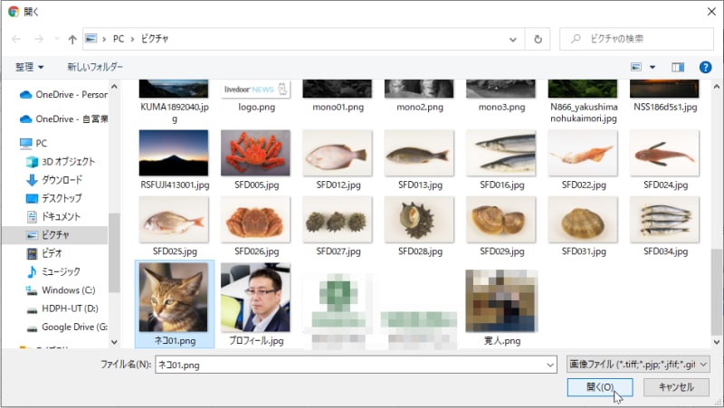Select KUMA1892040.jpg file name
The height and width of the screenshot is (408, 724).
[x=175, y=112]
